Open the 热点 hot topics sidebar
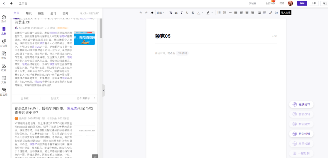Viewport: 328px width, 158px height. (x=4, y=19)
